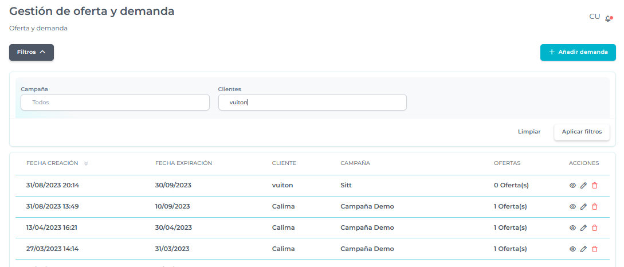
Task: Focus the Clientes input field
Action: pyautogui.click(x=312, y=103)
